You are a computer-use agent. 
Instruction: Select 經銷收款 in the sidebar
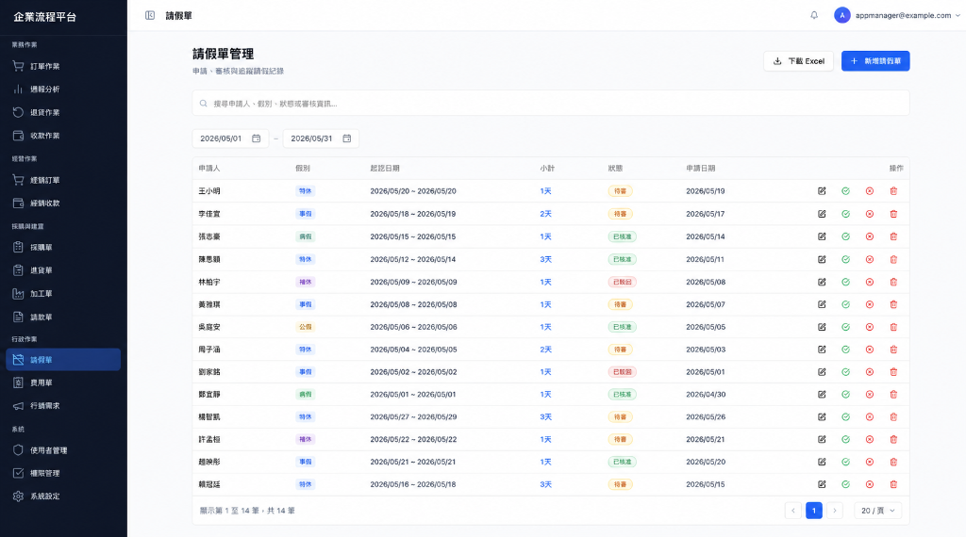[63, 203]
